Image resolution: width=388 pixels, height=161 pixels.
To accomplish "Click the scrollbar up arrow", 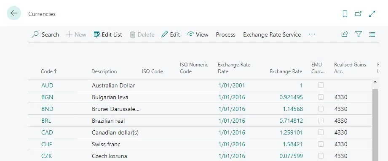I will (x=375, y=82).
